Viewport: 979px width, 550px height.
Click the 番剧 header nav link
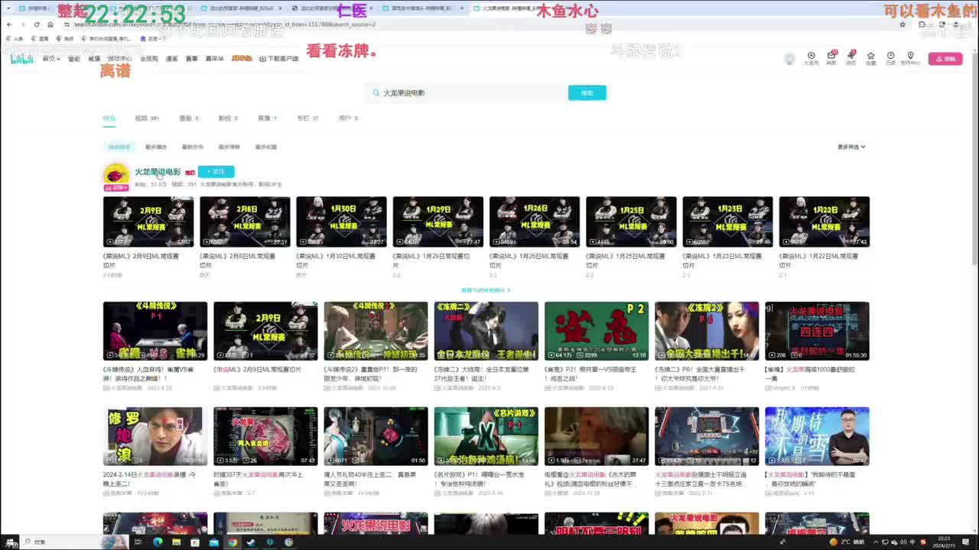pyautogui.click(x=74, y=59)
